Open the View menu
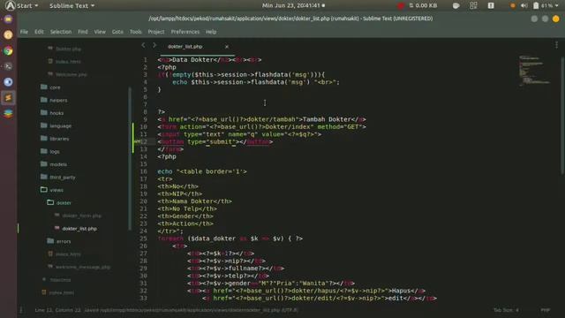The height and width of the screenshot is (318, 565). point(100,32)
